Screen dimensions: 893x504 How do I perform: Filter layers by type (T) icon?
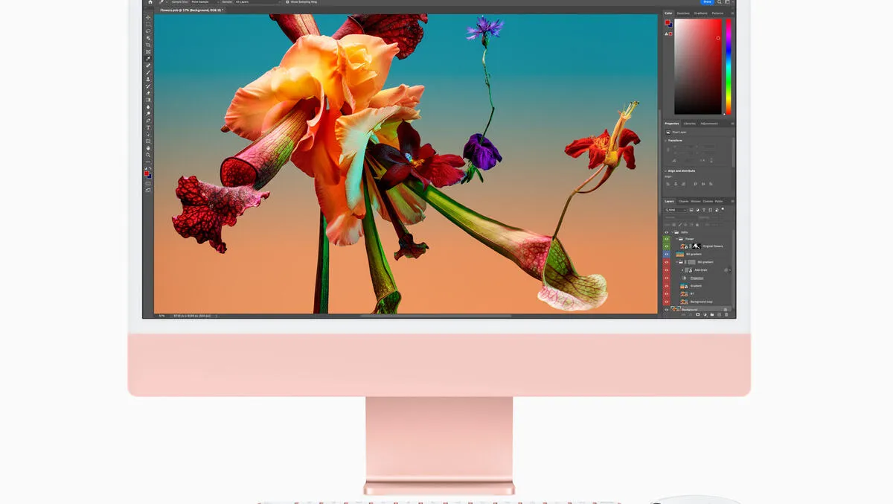(704, 210)
